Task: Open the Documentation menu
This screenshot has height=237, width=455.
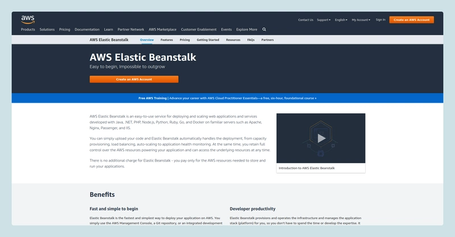Action: click(x=87, y=29)
